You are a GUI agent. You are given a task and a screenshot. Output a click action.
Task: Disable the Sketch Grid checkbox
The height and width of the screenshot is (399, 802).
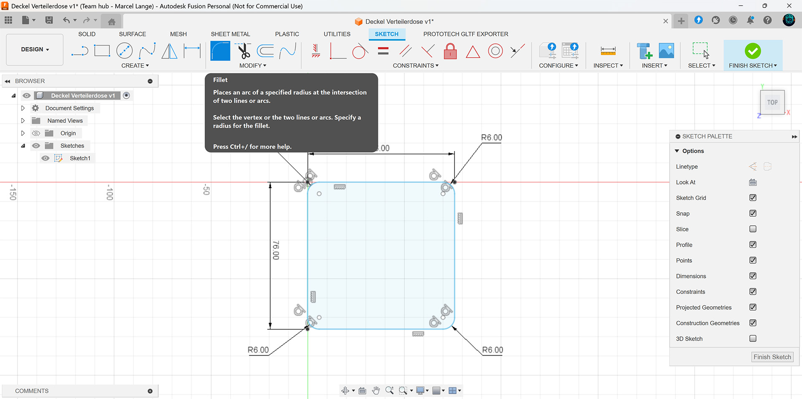[753, 198]
